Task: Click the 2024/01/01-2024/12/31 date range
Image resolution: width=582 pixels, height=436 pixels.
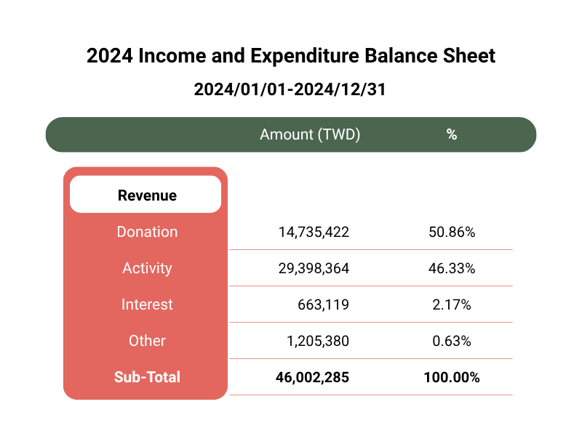Action: (290, 89)
